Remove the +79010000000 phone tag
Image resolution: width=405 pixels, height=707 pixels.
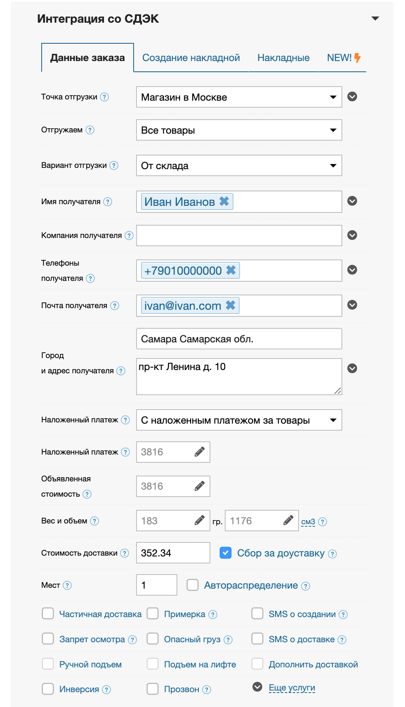pyautogui.click(x=231, y=270)
